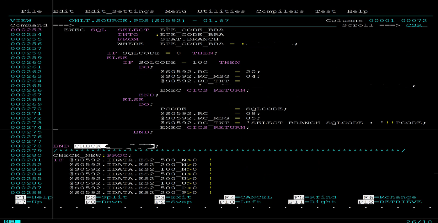Click line number 000253
The width and height of the screenshot is (438, 223).
pyautogui.click(x=26, y=30)
